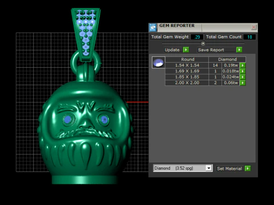Screen dimensions: 274x205
Task: Select the right blue eye gem on model
Action: click(x=104, y=120)
